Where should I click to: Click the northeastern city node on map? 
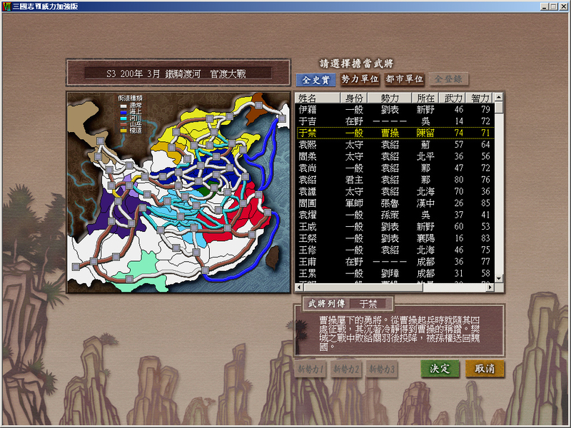tap(282, 118)
